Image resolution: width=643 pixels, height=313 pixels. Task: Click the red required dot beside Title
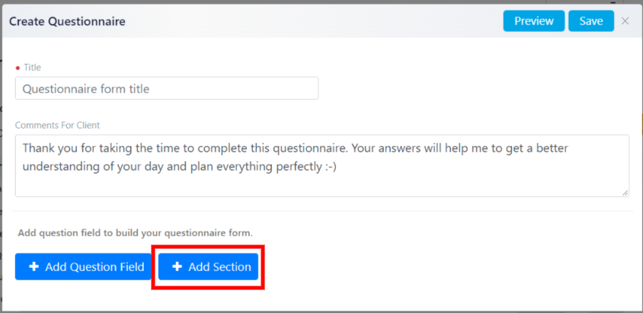[18, 68]
